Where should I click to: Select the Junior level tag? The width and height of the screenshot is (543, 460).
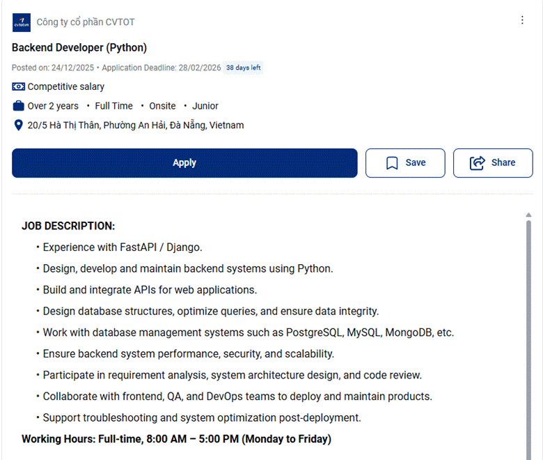point(205,107)
